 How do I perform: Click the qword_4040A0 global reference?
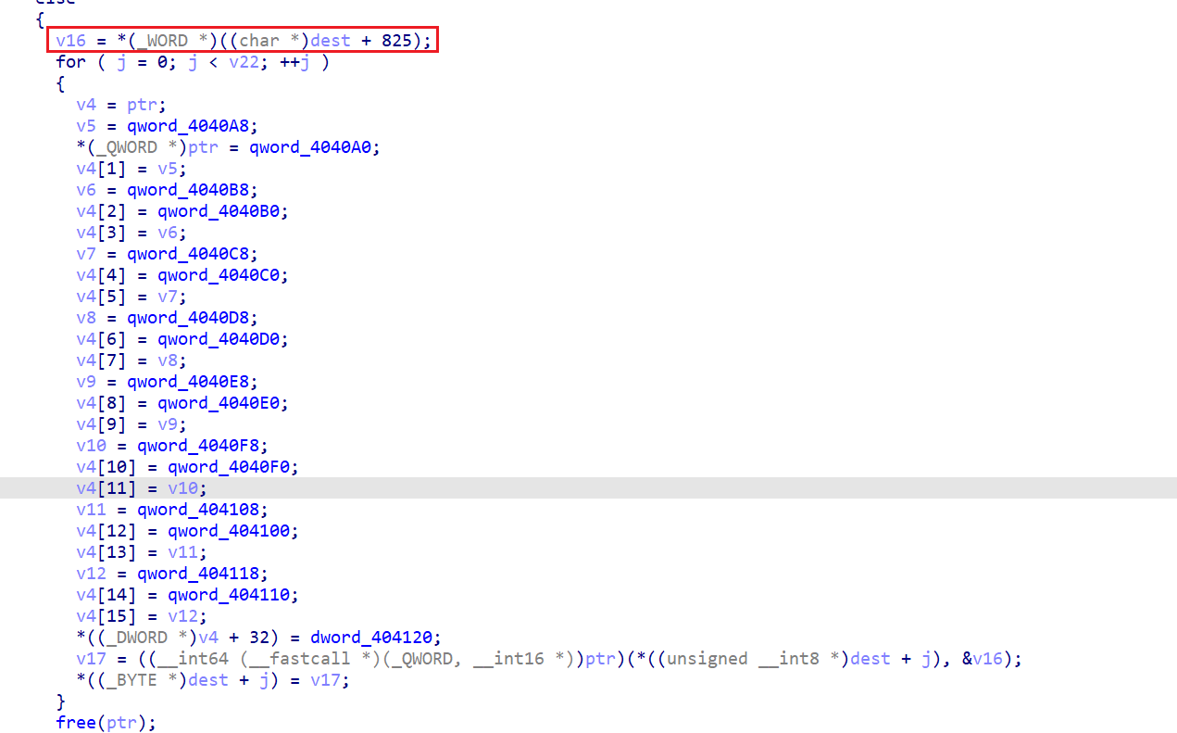pos(314,147)
